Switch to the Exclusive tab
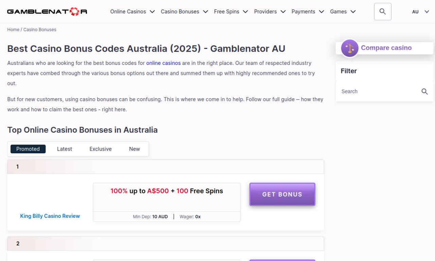This screenshot has width=435, height=261. click(101, 149)
